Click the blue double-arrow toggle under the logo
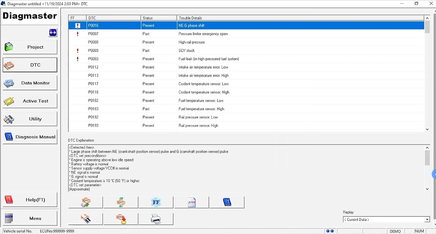Screen dimensions: 436x234 point(53,33)
